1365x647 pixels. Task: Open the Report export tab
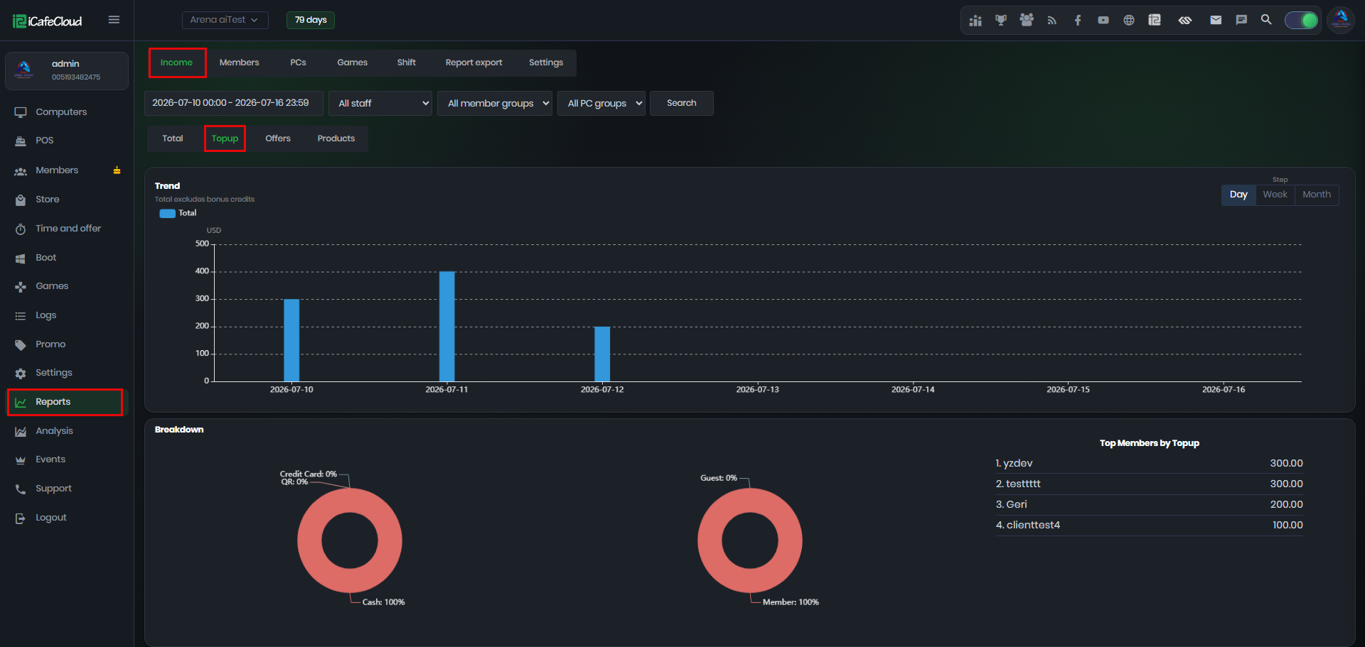tap(473, 62)
